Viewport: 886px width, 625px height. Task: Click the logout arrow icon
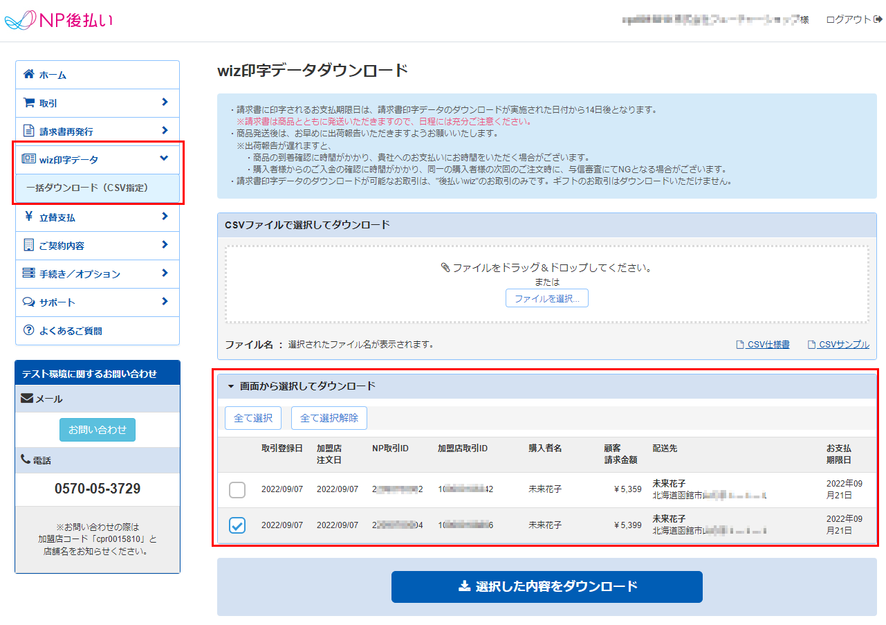[x=878, y=19]
